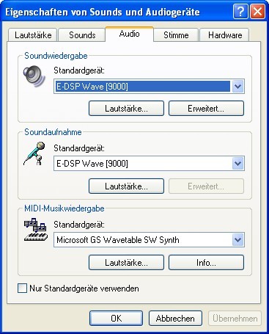This screenshot has width=269, height=334.
Task: Cancel with the Abbrechen button
Action: (x=175, y=318)
